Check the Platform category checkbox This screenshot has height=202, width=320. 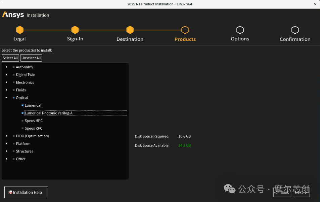coord(14,144)
